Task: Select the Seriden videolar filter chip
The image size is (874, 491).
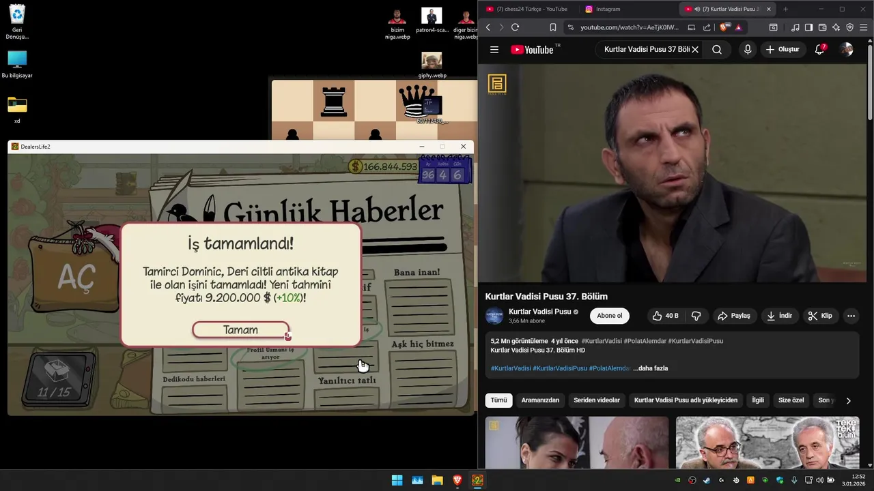Action: pyautogui.click(x=597, y=400)
